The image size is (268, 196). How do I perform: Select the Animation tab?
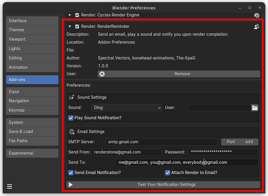click(x=32, y=67)
